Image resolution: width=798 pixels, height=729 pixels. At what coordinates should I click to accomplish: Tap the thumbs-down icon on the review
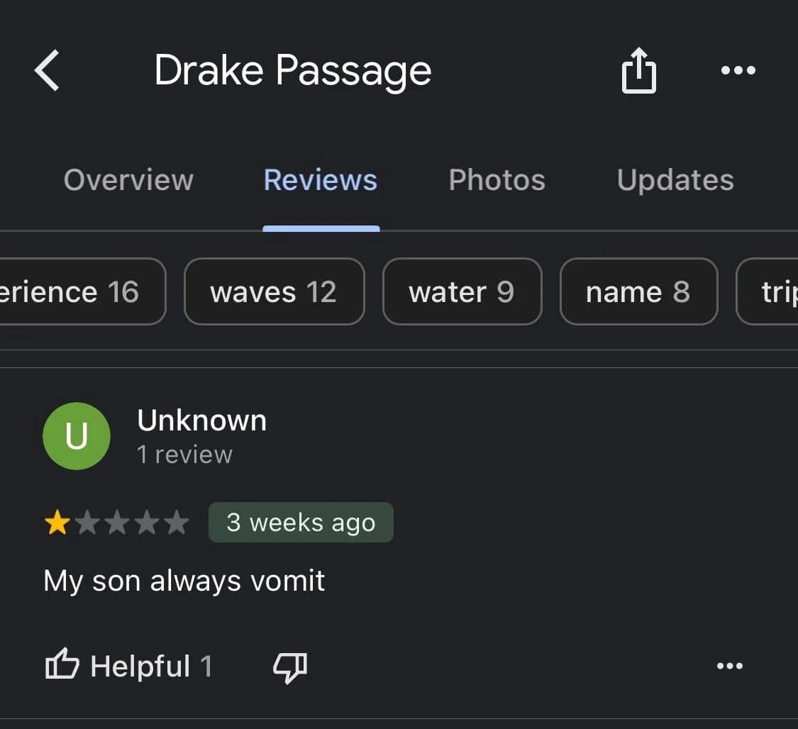click(290, 667)
